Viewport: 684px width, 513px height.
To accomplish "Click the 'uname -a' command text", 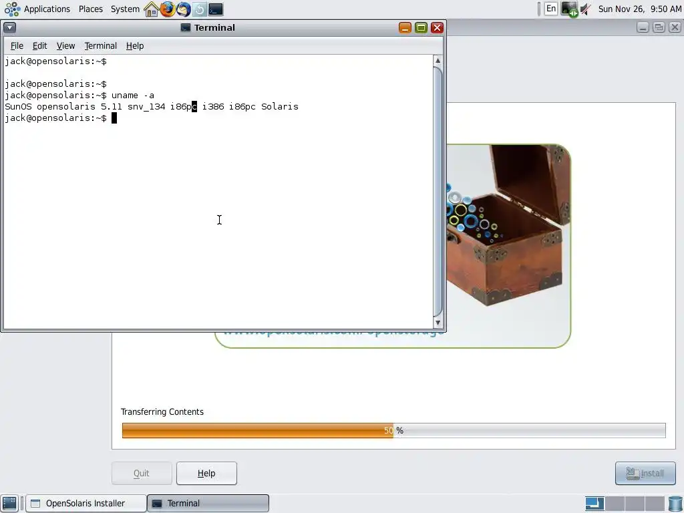I will pyautogui.click(x=133, y=95).
